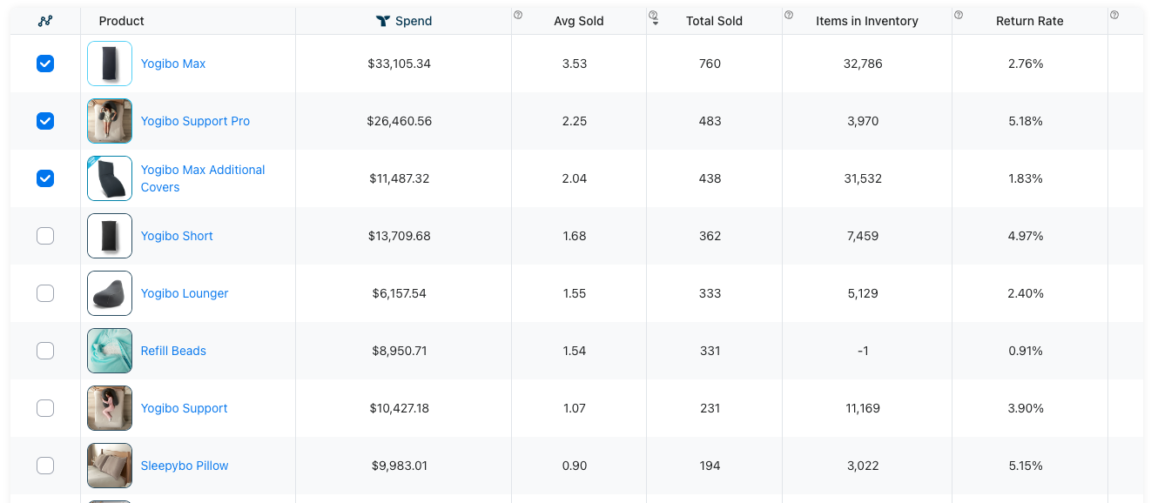The image size is (1151, 503).
Task: Click the sort arrow on Total Sold column
Action: pos(655,23)
